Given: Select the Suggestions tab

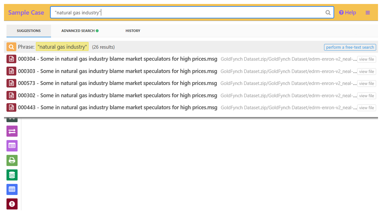Looking at the screenshot, I should 29,31.
